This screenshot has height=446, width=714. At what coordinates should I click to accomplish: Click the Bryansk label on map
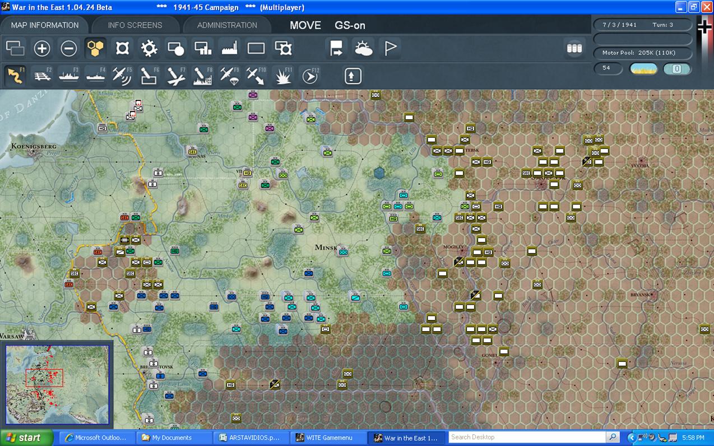[641, 295]
